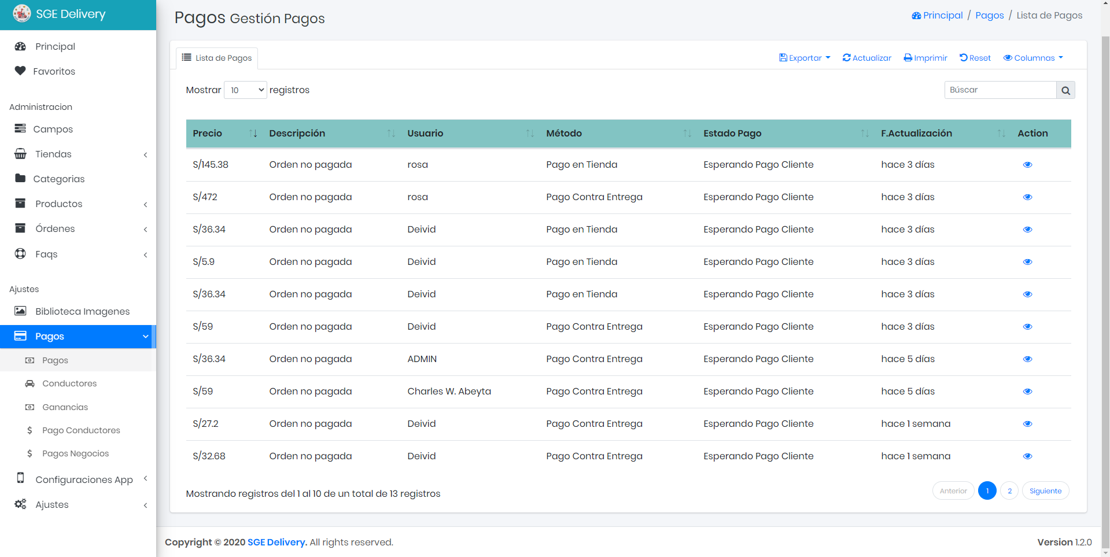
Task: Open Favoritos heart icon in sidebar
Action: [20, 71]
